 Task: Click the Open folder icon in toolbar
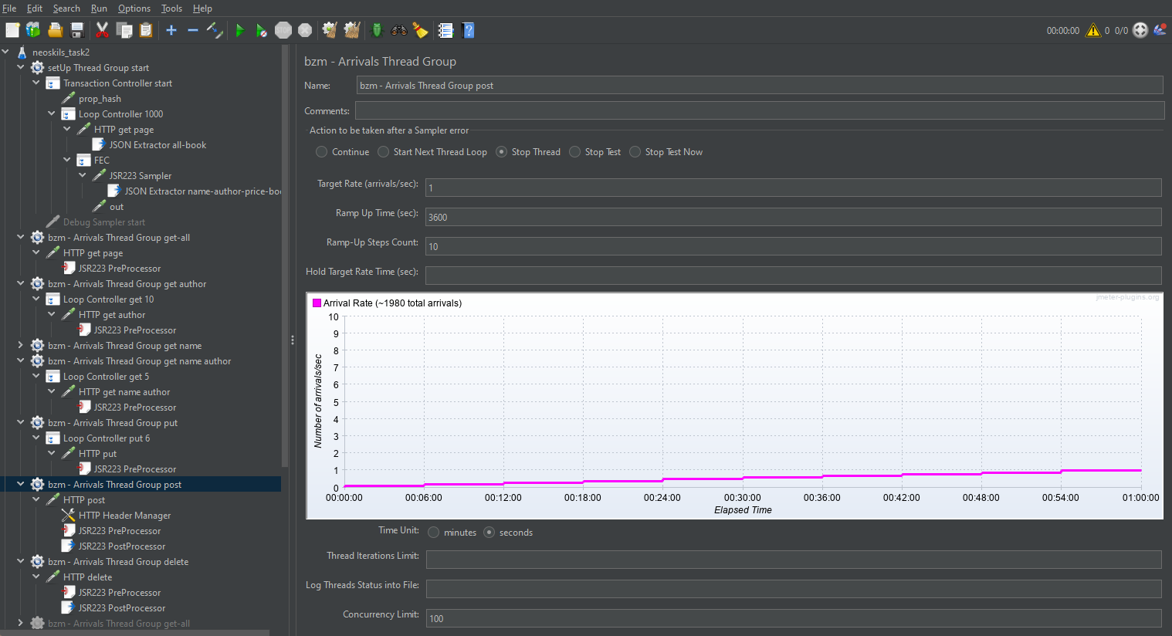pyautogui.click(x=55, y=30)
